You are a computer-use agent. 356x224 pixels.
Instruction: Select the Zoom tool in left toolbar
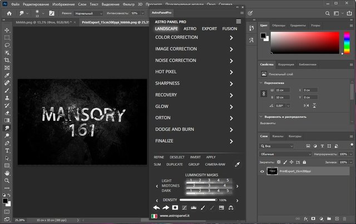[x=7, y=181]
